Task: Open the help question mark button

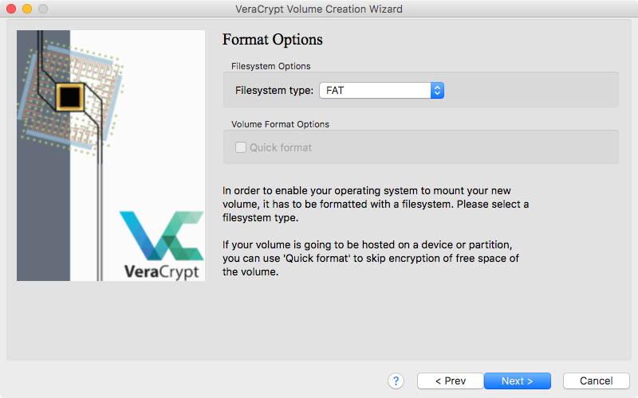Action: pos(396,381)
